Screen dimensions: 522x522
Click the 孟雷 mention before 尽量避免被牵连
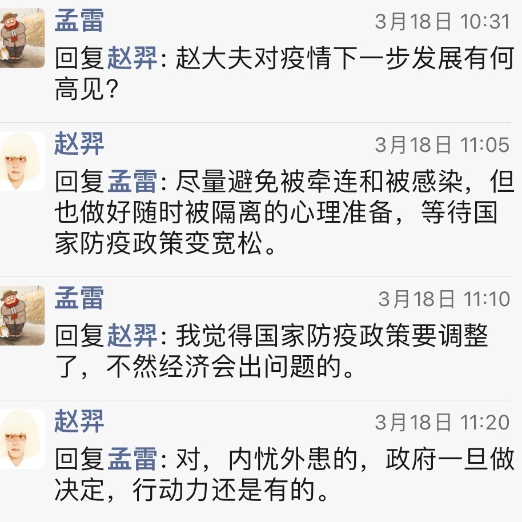pos(132,182)
